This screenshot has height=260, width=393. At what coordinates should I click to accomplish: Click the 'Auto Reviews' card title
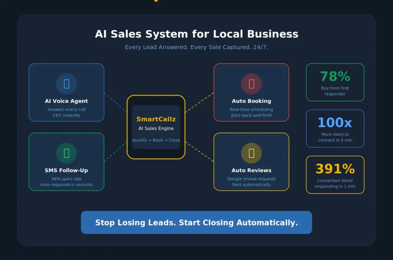tap(251, 170)
